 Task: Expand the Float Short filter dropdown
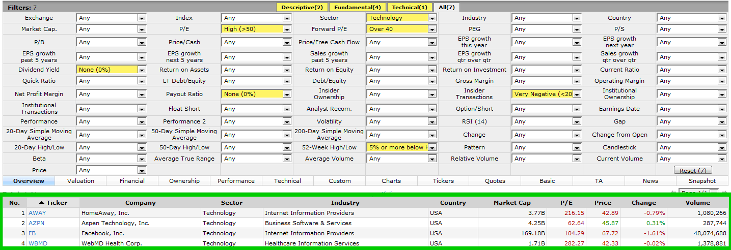click(256, 109)
